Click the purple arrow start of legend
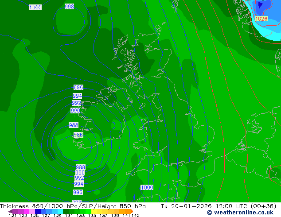281x217 pixels. pos(10,211)
